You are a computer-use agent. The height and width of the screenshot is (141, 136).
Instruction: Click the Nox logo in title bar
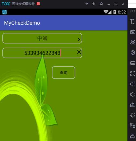[x=6, y=4]
